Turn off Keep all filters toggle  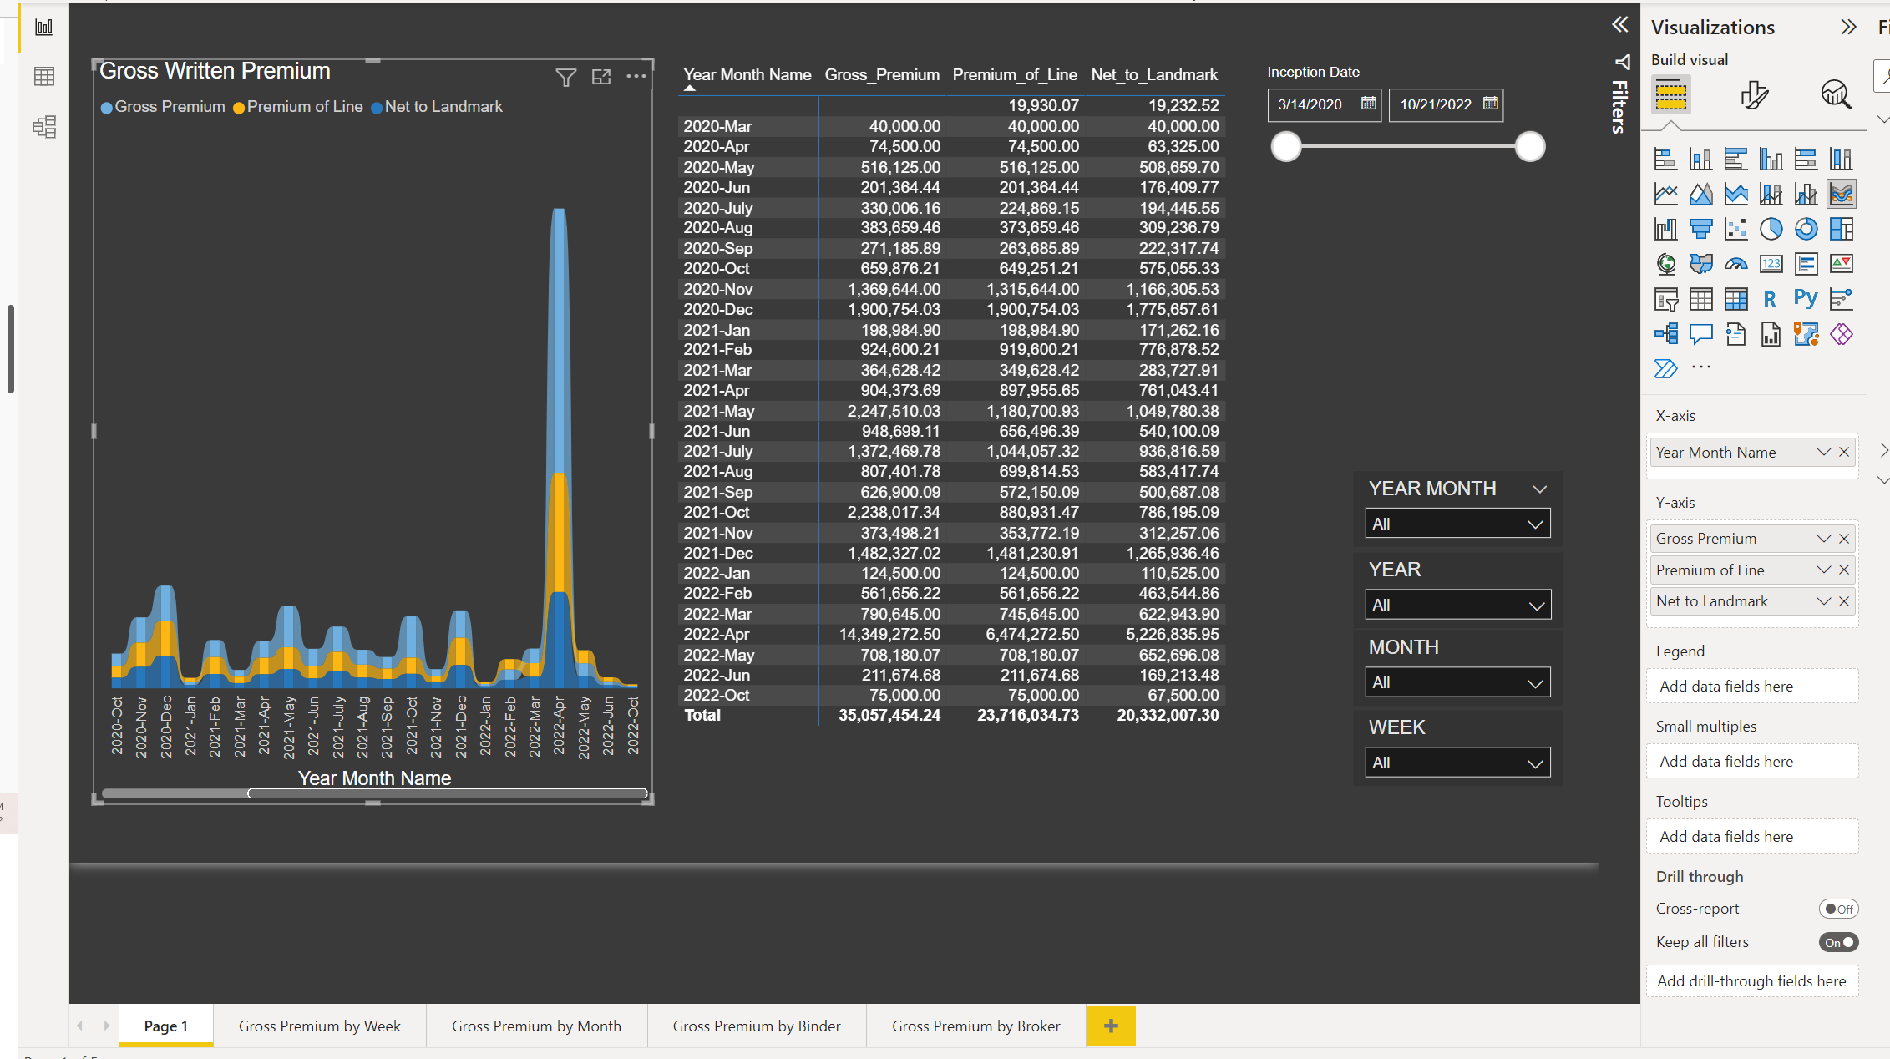pyautogui.click(x=1839, y=942)
